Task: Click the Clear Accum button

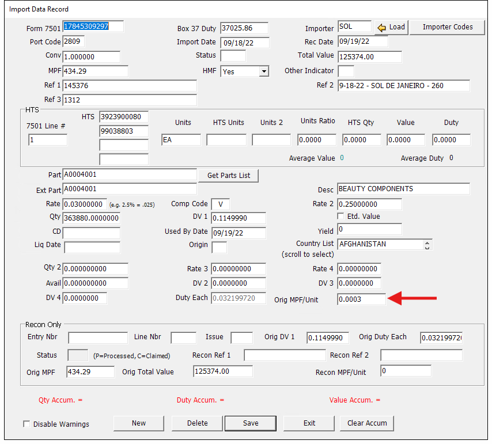Action: click(x=367, y=423)
